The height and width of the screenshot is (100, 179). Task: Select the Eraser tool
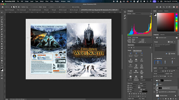[2, 39]
